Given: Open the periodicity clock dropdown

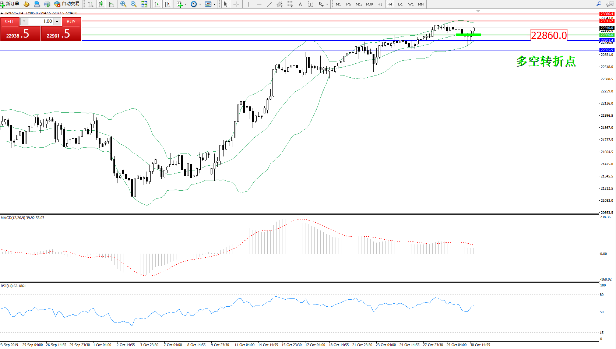Looking at the screenshot, I should [x=200, y=4].
